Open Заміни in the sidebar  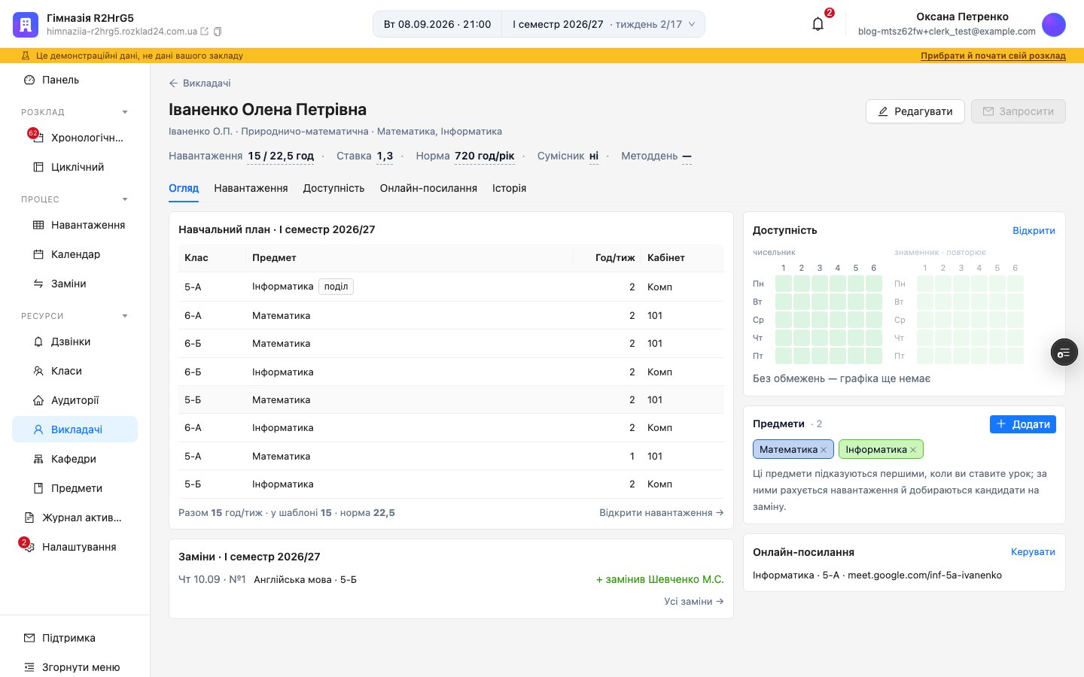tap(75, 284)
